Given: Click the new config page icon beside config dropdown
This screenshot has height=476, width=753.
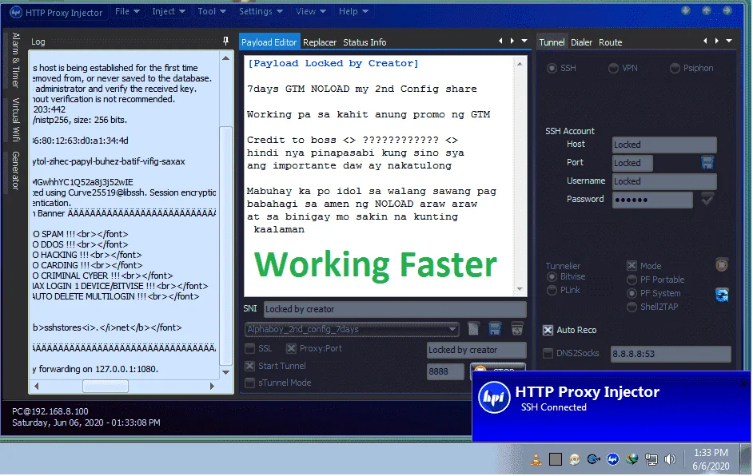Looking at the screenshot, I should pyautogui.click(x=473, y=329).
